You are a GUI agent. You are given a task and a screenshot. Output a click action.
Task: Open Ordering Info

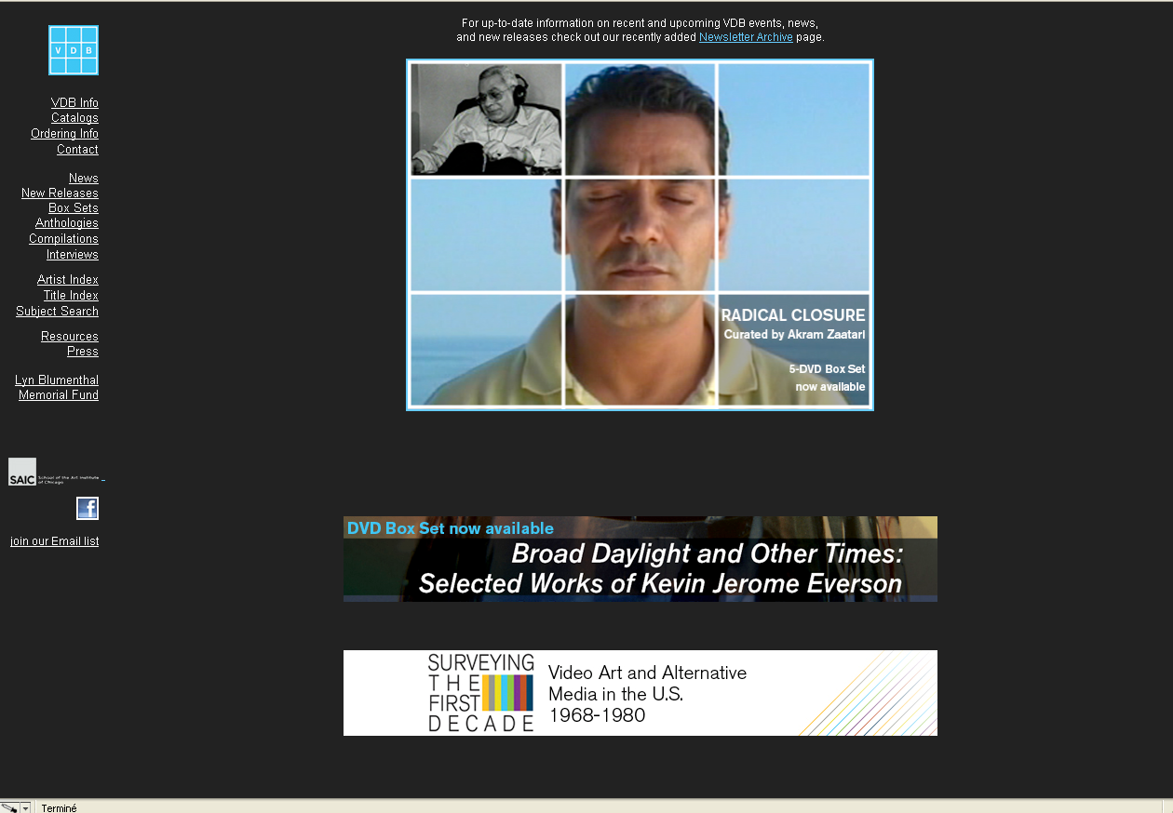tap(64, 134)
